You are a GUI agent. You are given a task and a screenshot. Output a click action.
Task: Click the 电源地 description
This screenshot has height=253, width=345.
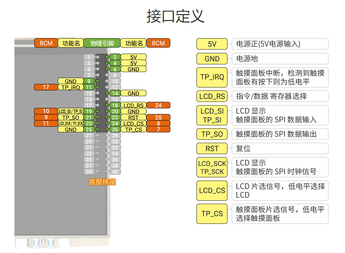[280, 59]
